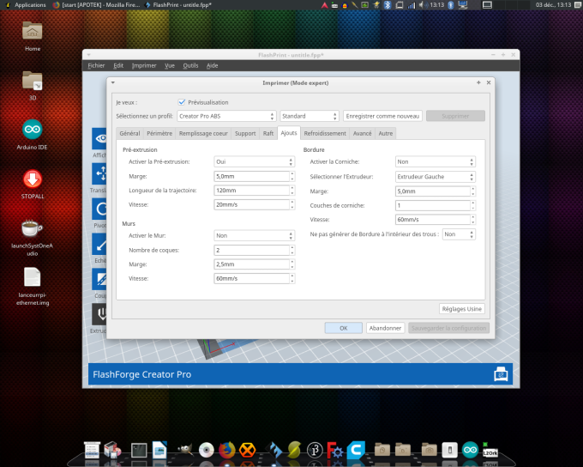Click the Longueur de la trajectoire field
The height and width of the screenshot is (467, 583).
coord(251,191)
